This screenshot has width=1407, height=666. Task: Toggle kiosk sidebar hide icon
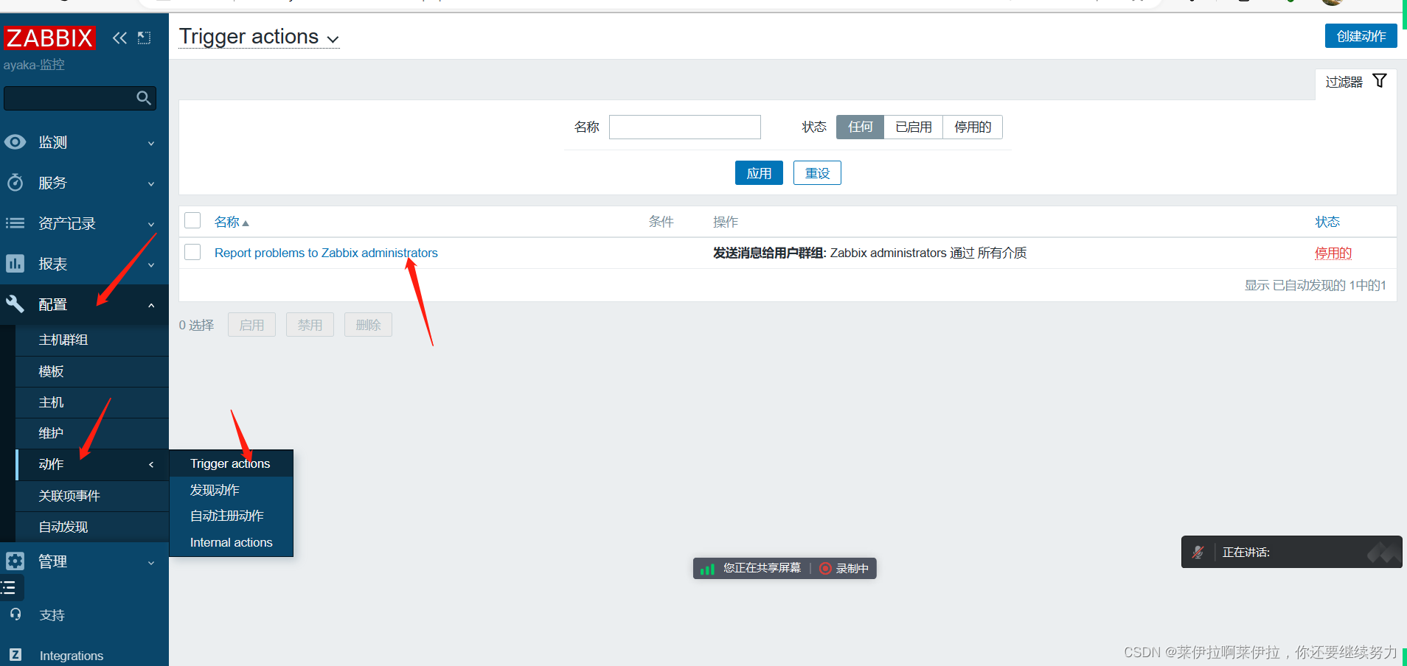(145, 38)
